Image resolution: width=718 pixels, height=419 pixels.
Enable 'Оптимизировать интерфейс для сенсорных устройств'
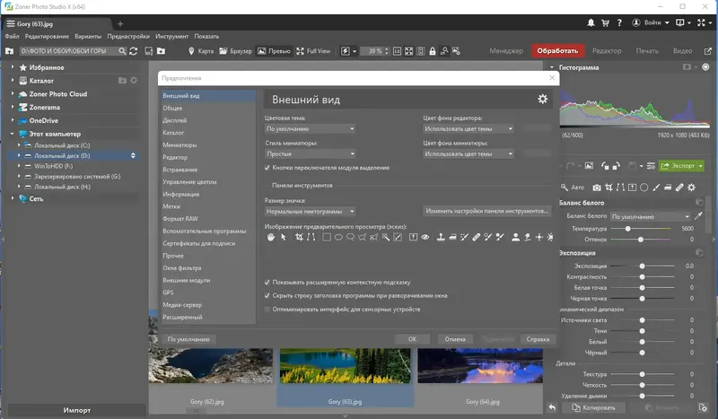pos(267,309)
